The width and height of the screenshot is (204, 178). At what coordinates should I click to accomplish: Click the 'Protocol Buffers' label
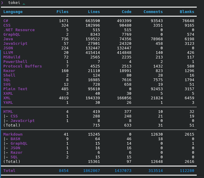(x=23, y=66)
